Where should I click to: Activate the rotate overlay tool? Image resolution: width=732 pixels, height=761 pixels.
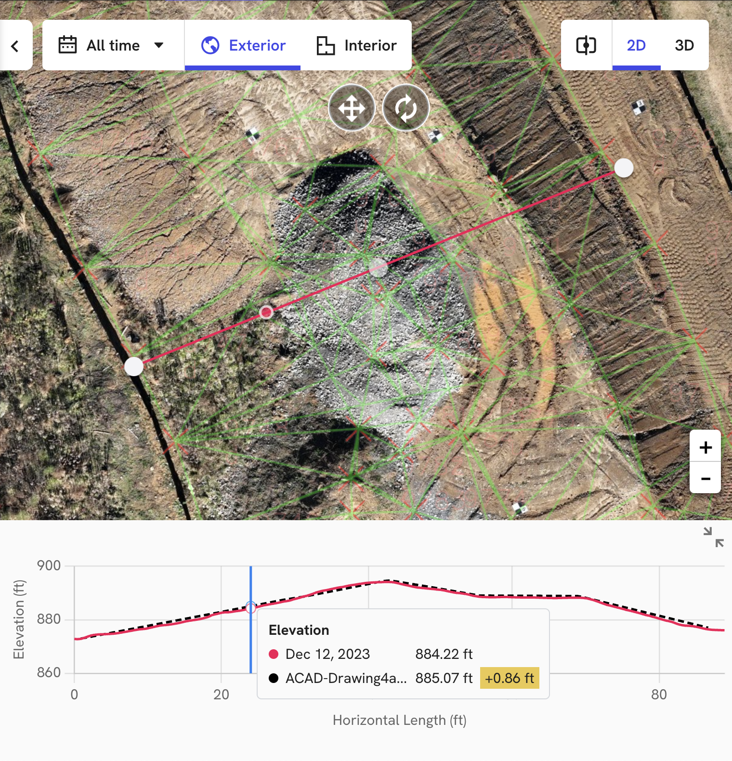pos(406,108)
